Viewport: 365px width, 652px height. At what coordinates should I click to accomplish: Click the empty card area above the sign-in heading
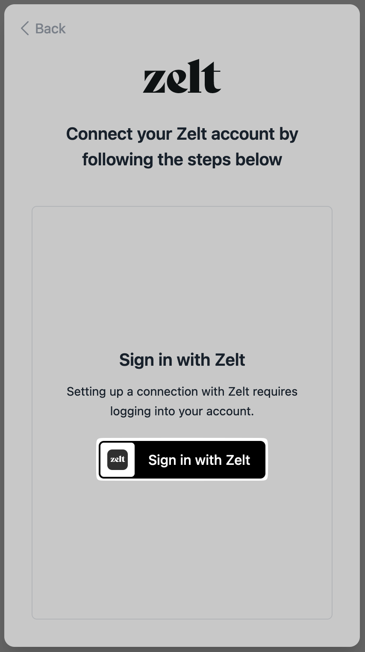coord(182,278)
